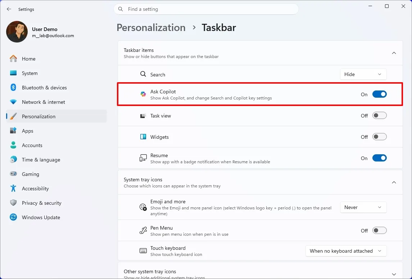
Task: Click the Touch keyboard icon
Action: [x=143, y=251]
